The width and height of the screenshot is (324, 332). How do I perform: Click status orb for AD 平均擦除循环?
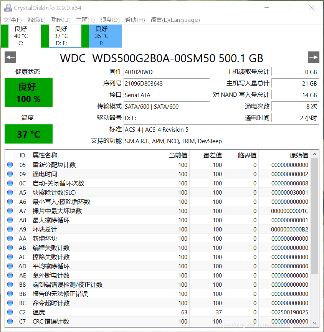(10, 266)
